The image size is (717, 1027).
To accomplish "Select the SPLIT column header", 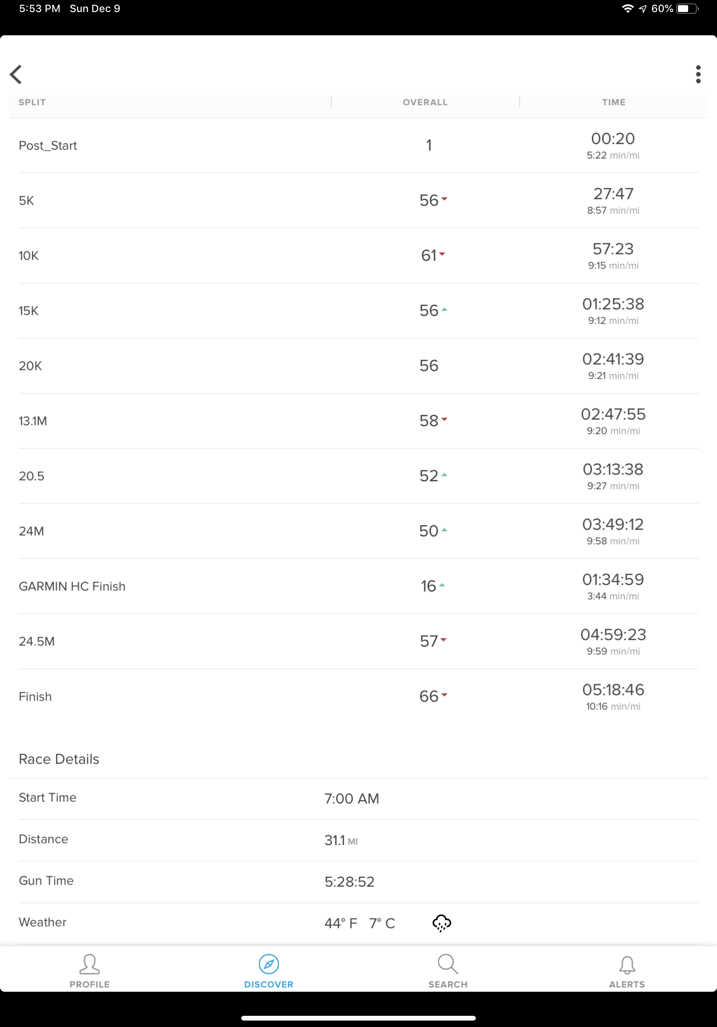I will [x=32, y=102].
